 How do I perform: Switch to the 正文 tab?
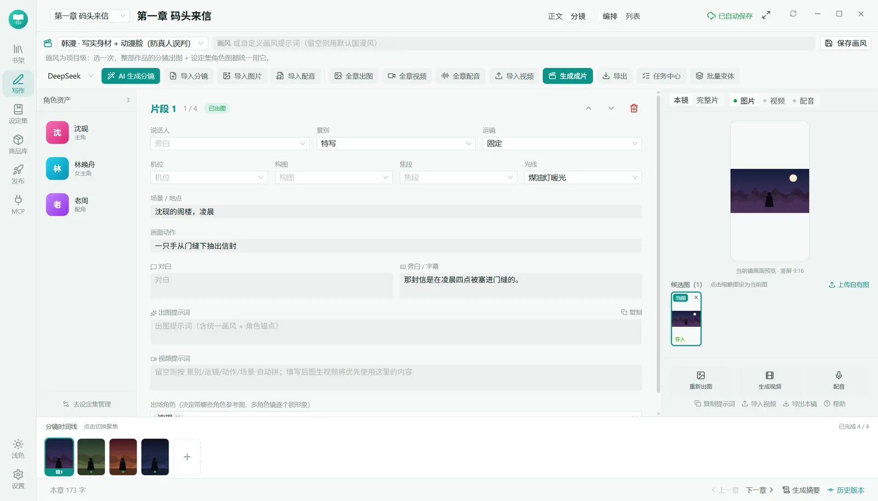555,16
